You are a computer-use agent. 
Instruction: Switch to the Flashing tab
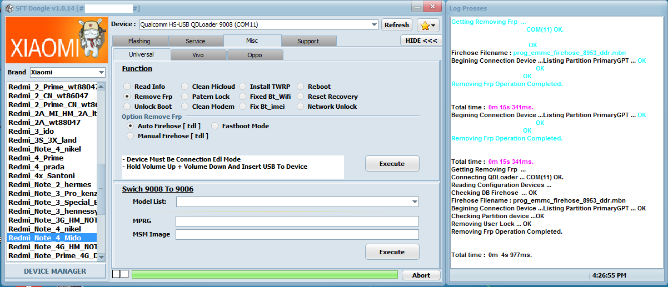(139, 41)
